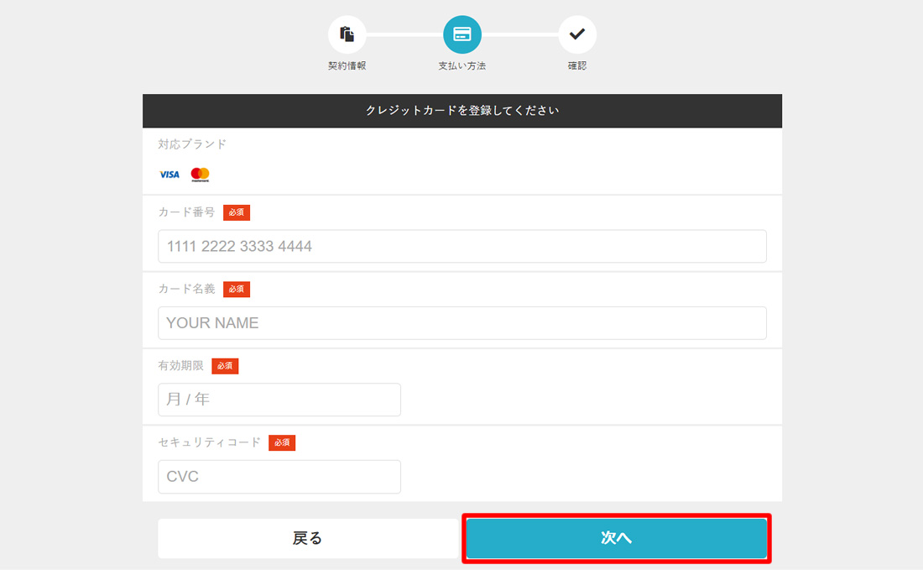Click the Mastercard brand logo
Viewport: 923px width, 570px height.
pos(201,175)
